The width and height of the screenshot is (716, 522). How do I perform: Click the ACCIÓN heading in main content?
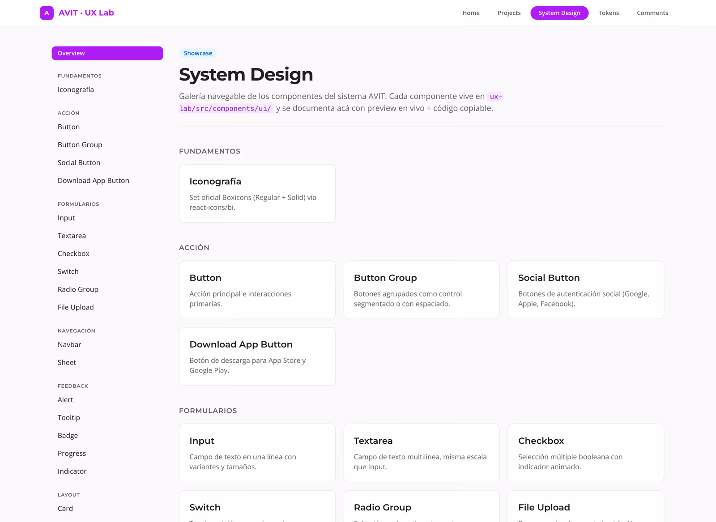pos(194,247)
